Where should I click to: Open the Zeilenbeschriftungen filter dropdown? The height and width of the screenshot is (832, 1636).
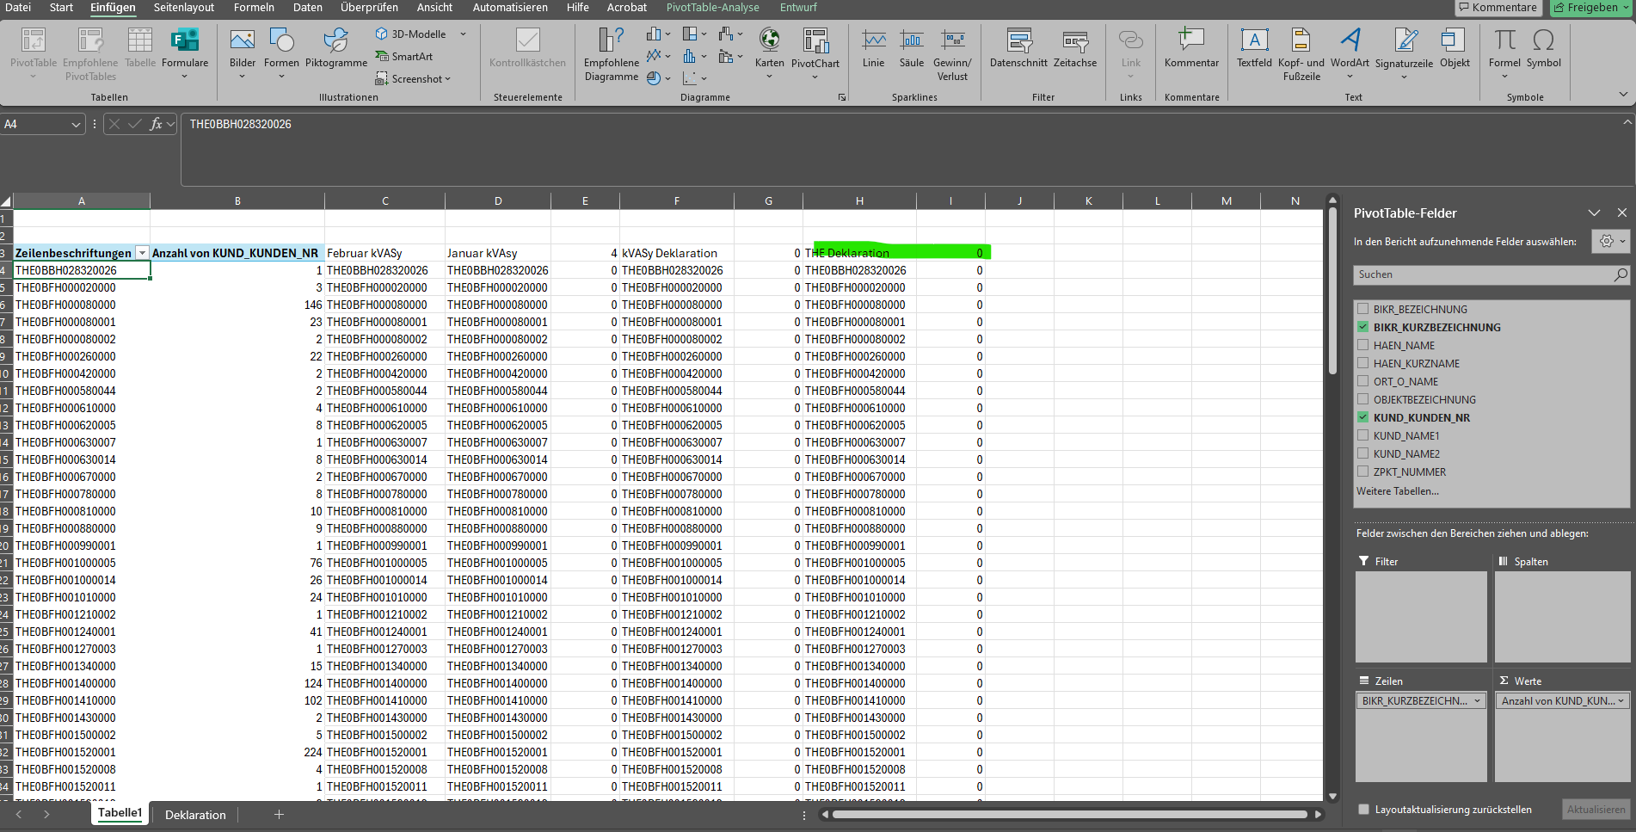tap(142, 253)
